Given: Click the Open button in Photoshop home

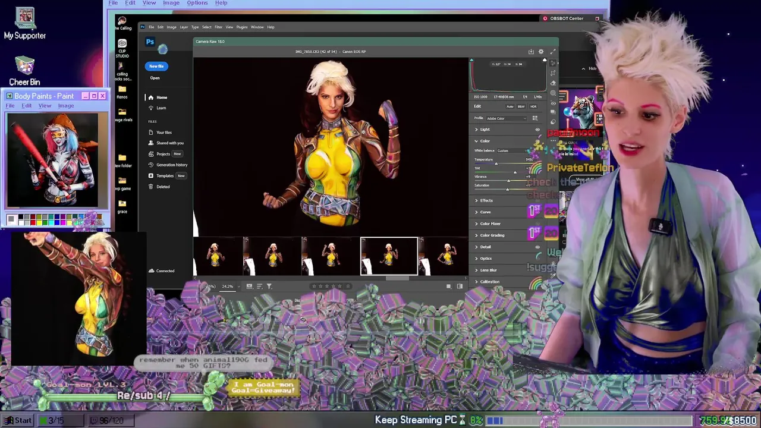Looking at the screenshot, I should tap(155, 78).
